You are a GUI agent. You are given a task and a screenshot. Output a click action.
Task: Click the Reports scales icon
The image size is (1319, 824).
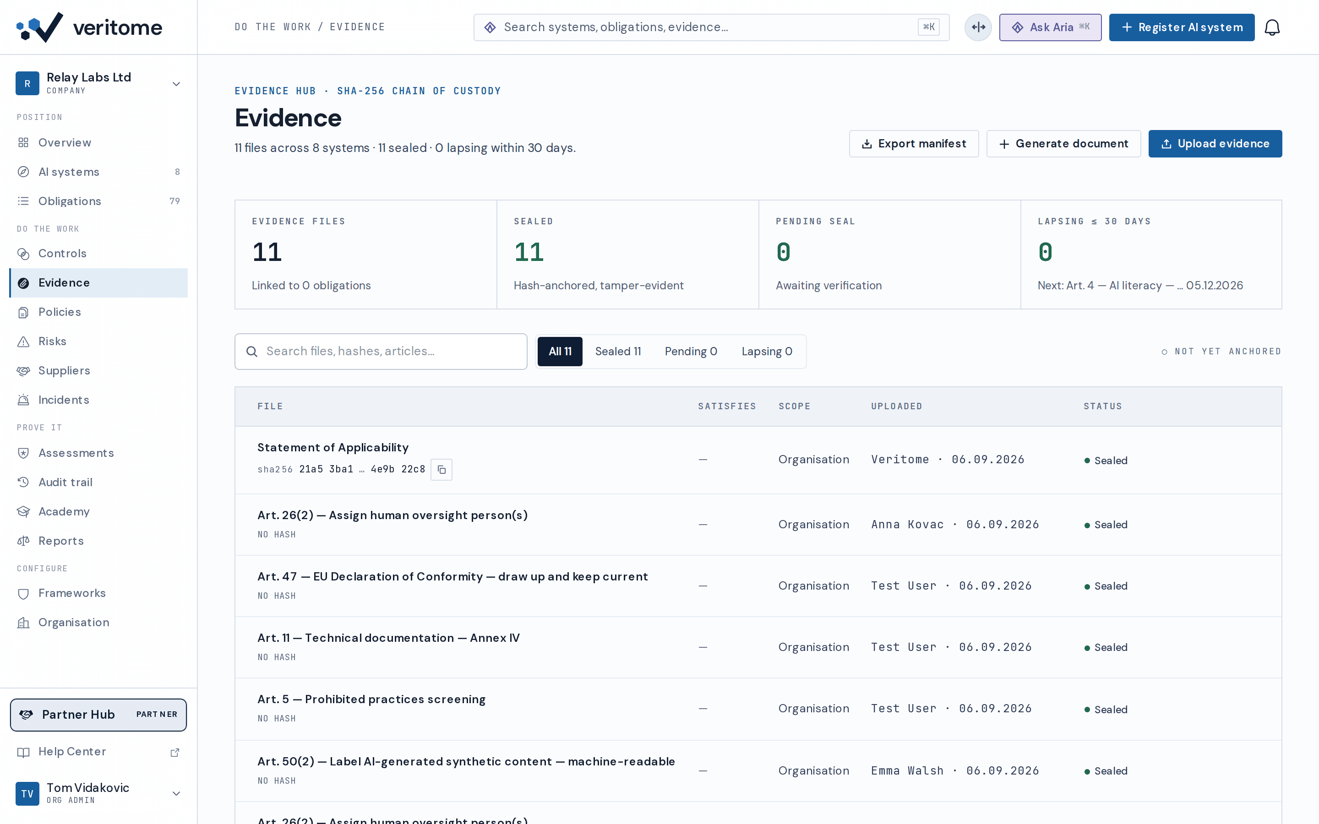23,541
